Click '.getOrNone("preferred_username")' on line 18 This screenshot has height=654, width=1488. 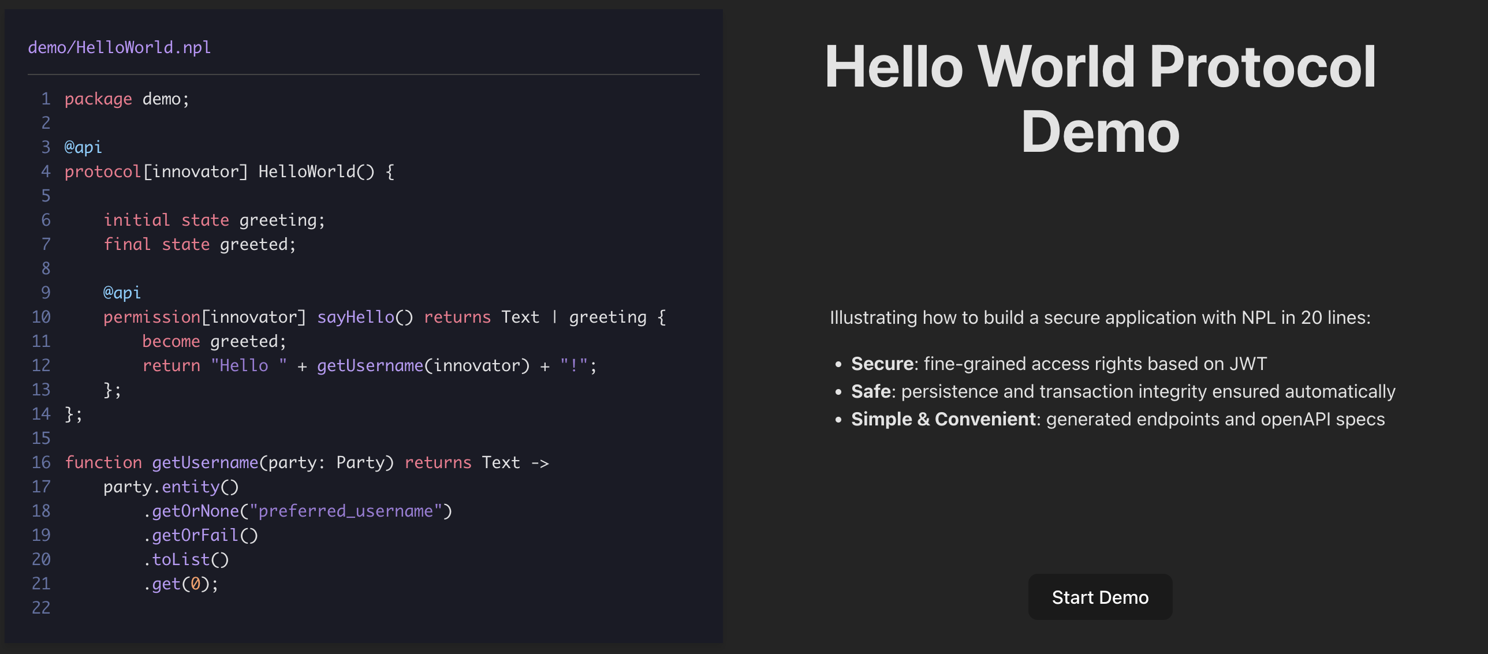tap(297, 511)
